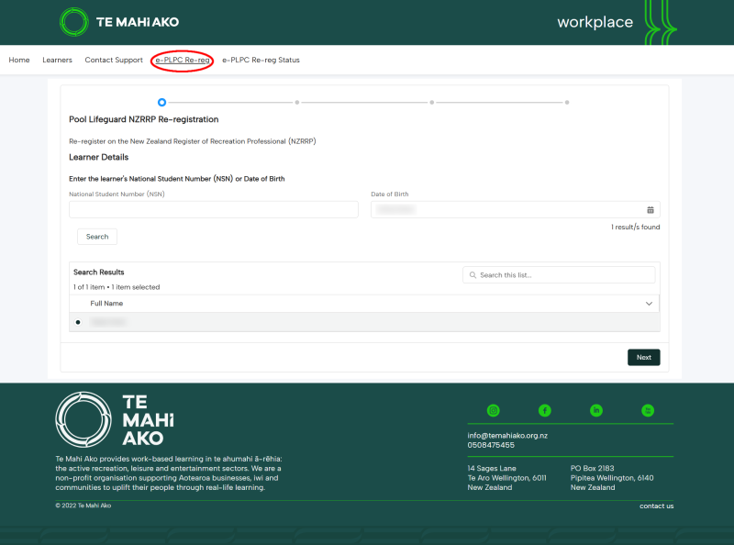Click the search magnifier in list filter
This screenshot has width=734, height=545.
473,275
